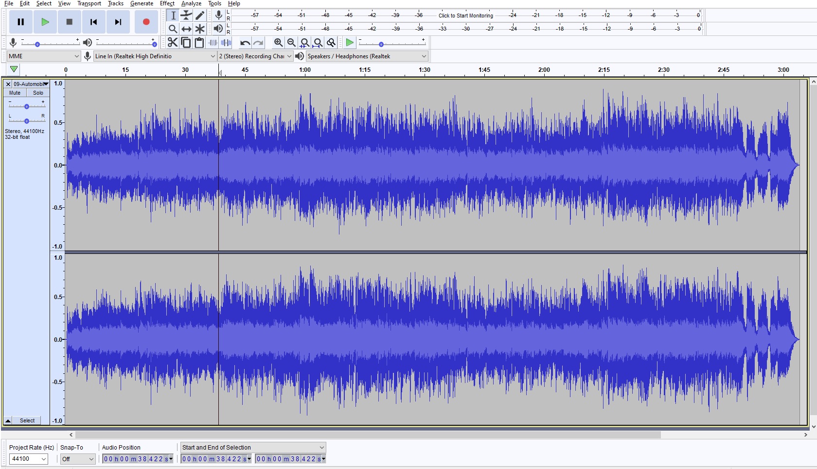
Task: Open the Speakers / Headphones playback device dropdown
Action: click(367, 56)
